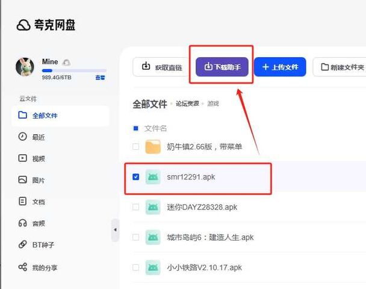Screen dimensions: 366x289
Task: Click the purple 下载助手 button
Action: click(x=222, y=67)
